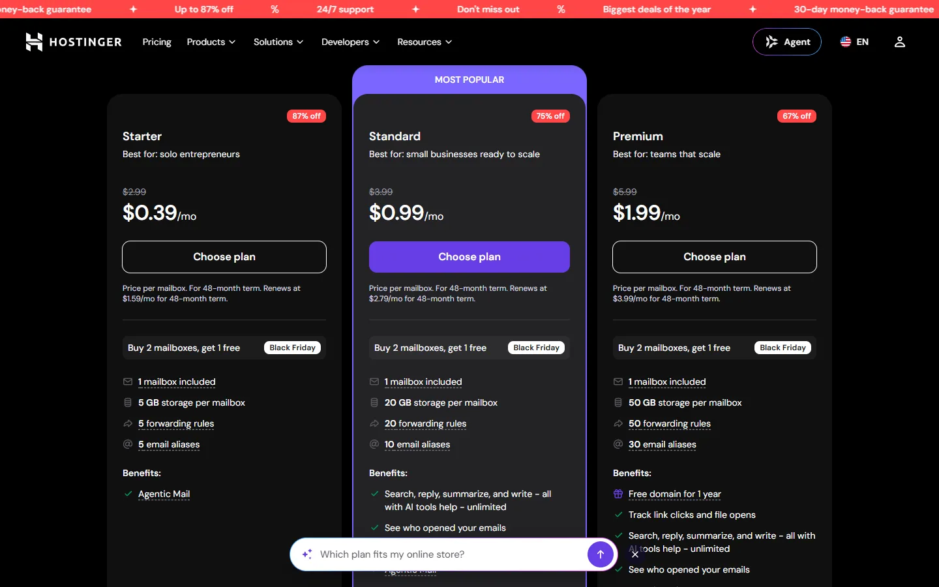This screenshot has width=939, height=587.
Task: Focus the 'Which plan fits' input field
Action: coord(450,554)
